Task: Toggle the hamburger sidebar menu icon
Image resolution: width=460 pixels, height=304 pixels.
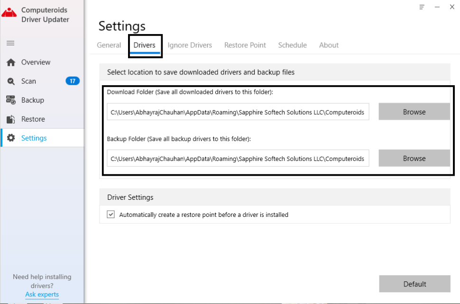Action: pos(10,43)
